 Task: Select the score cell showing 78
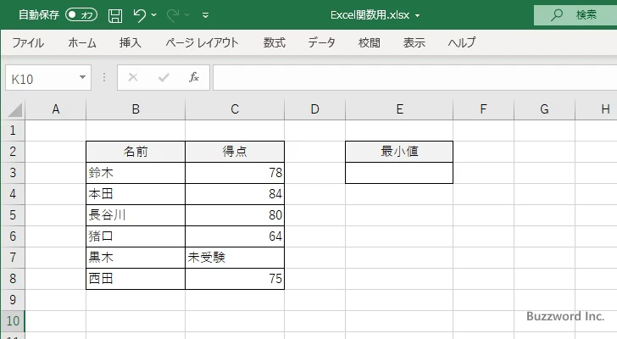[x=235, y=173]
